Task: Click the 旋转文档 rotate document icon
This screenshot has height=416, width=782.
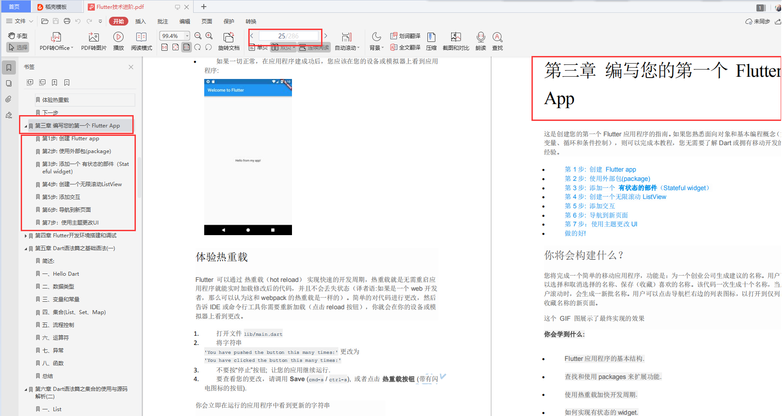Action: (x=228, y=37)
